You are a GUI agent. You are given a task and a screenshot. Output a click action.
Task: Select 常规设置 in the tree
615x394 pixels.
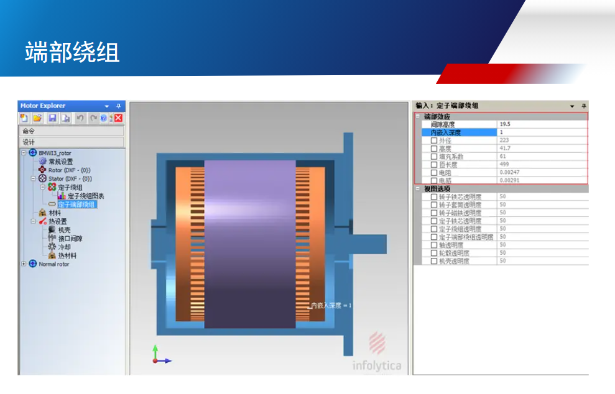coord(60,162)
